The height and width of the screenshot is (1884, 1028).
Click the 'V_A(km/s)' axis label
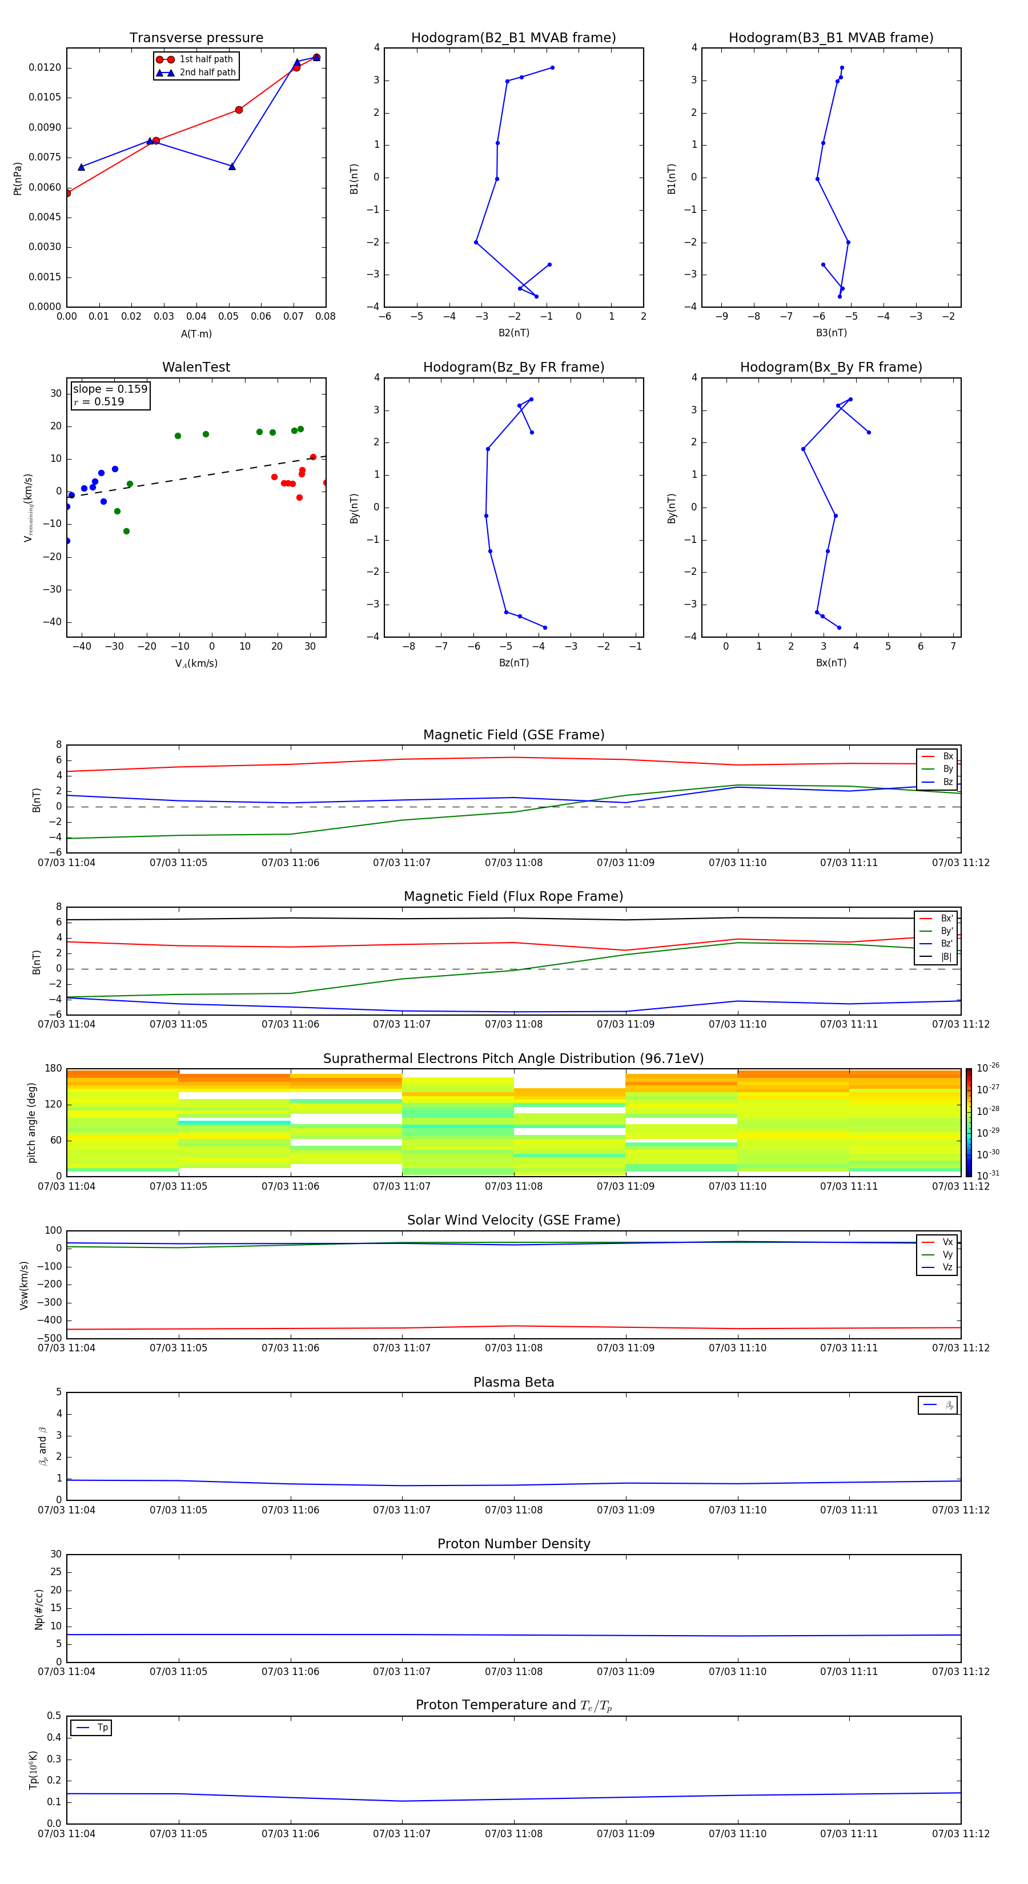196,664
